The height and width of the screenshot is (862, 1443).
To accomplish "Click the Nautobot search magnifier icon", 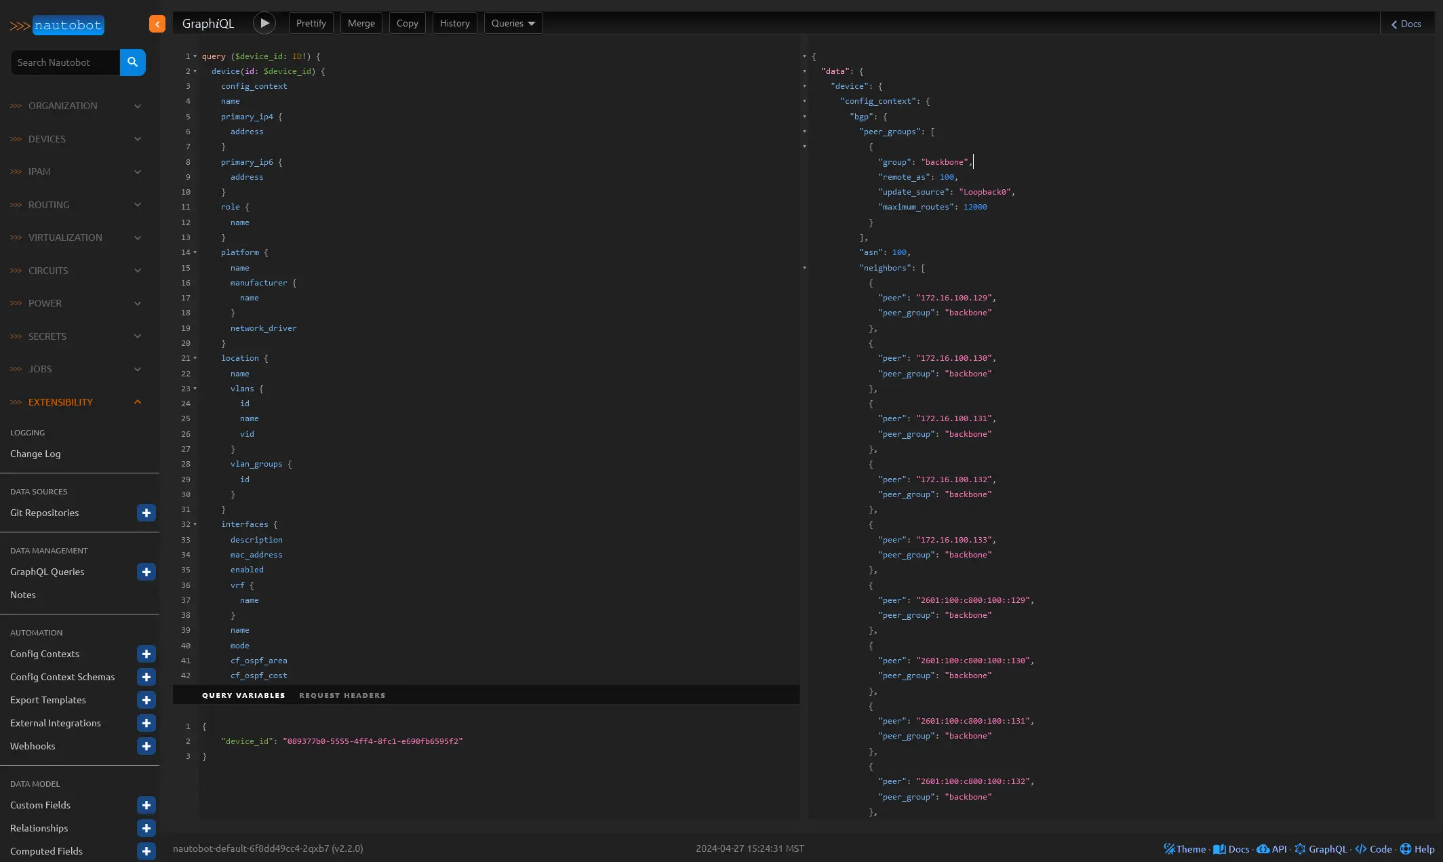I will [133, 62].
